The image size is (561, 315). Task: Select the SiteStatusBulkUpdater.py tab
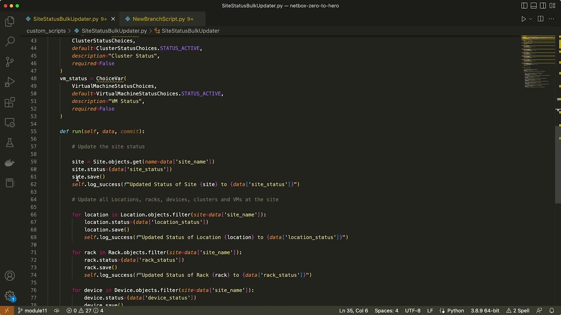65,19
